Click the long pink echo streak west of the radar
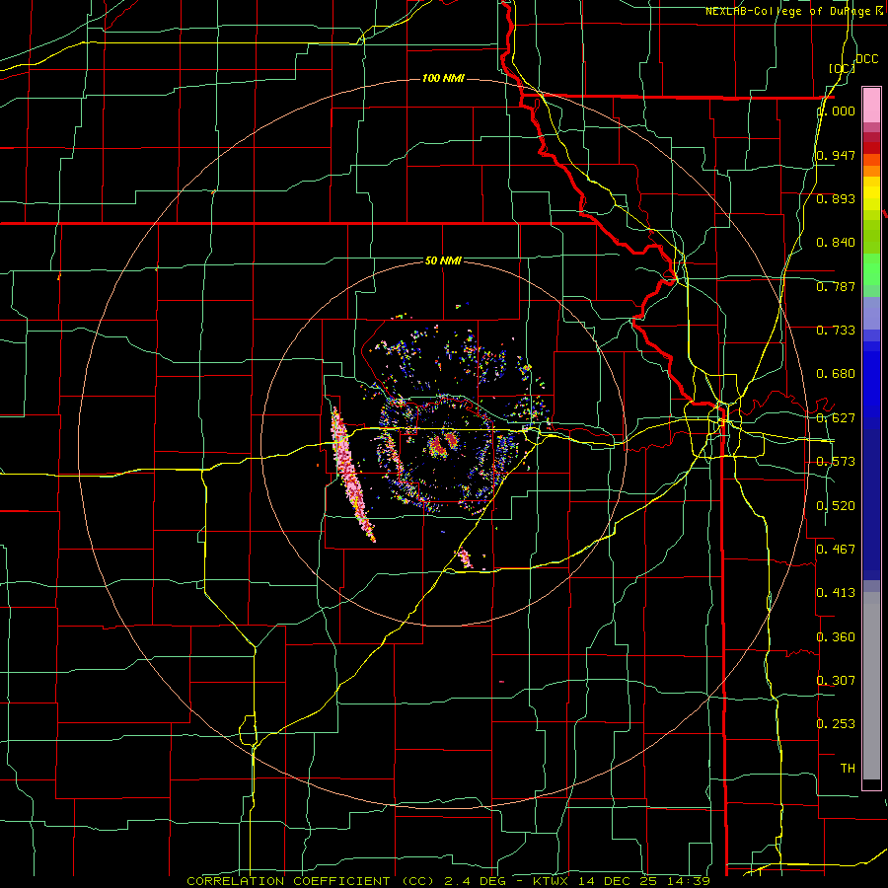Screen dimensions: 888x888 (352, 475)
